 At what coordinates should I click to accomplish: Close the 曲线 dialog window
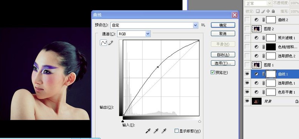(x=235, y=15)
